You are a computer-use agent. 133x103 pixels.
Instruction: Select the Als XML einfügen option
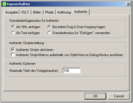pyautogui.click(x=13, y=27)
